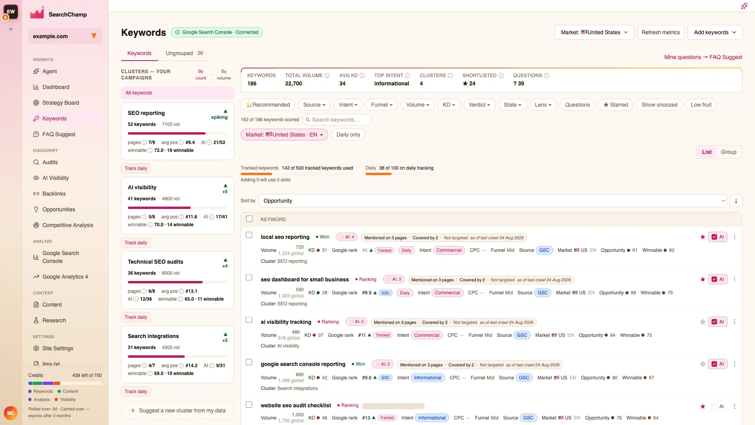Viewport: 755px width, 425px height.
Task: Click the Shortlisted info icon
Action: pos(501,76)
